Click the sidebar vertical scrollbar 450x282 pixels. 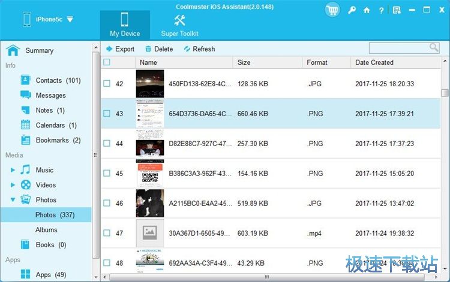[x=96, y=154]
